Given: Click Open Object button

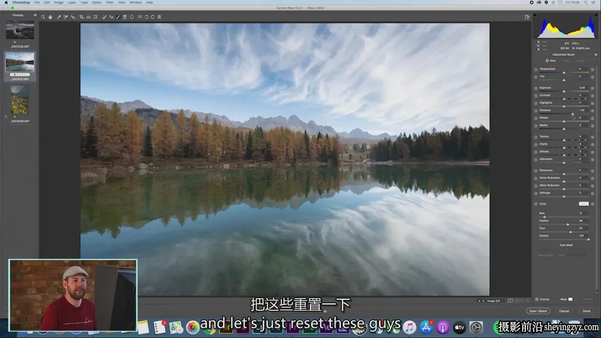Looking at the screenshot, I should tap(538, 311).
